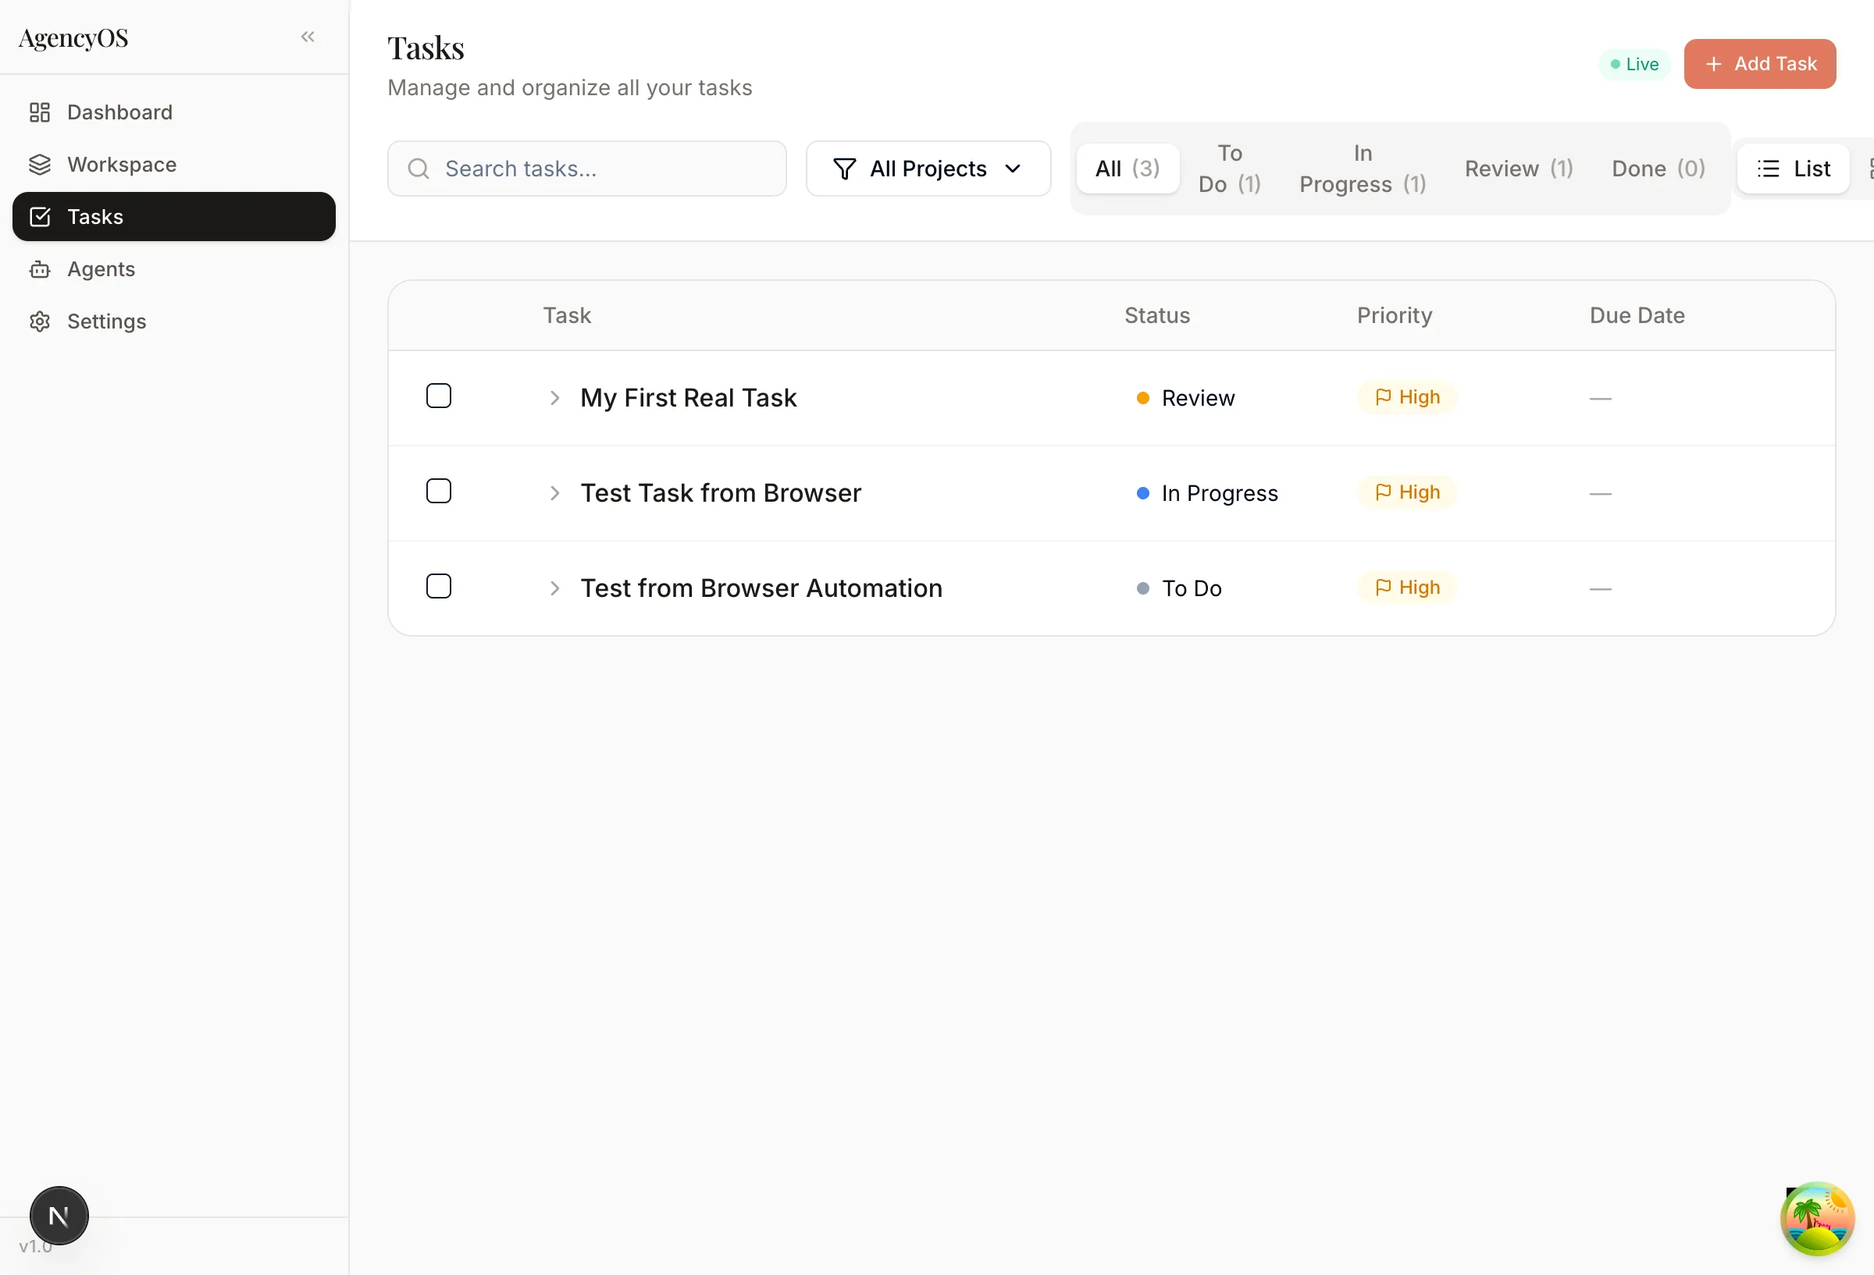Expand the My First Real Task row chevron
The width and height of the screenshot is (1874, 1275).
[554, 397]
